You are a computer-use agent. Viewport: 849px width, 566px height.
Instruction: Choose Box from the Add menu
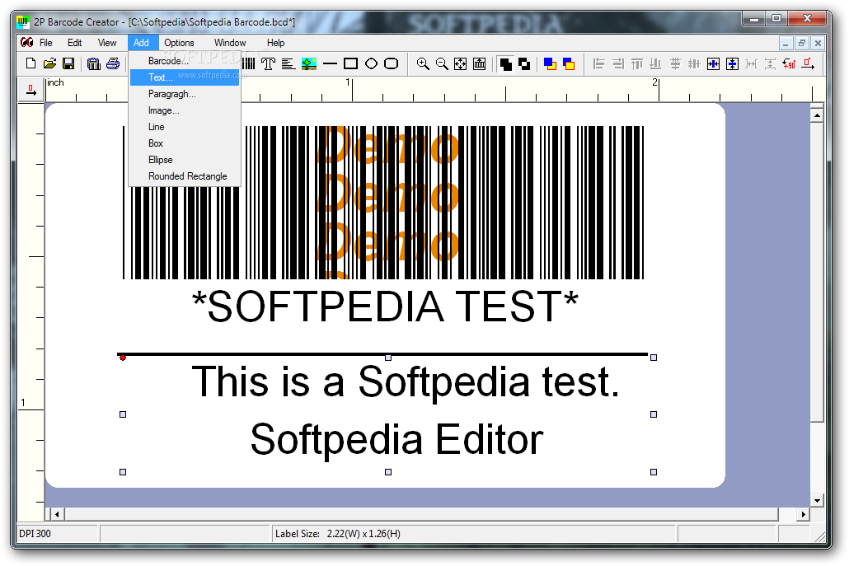click(185, 143)
